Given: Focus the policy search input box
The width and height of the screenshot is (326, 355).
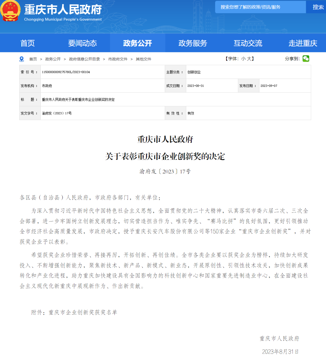Looking at the screenshot, I should [260, 7].
